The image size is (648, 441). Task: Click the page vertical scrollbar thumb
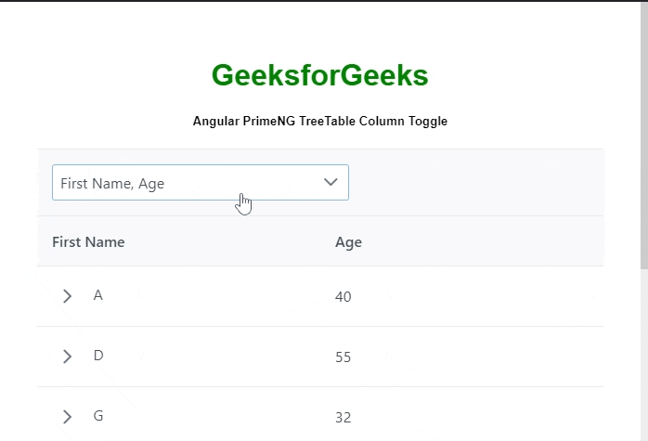click(x=643, y=139)
